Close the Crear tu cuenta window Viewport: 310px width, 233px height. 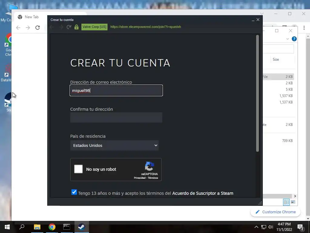click(x=258, y=20)
